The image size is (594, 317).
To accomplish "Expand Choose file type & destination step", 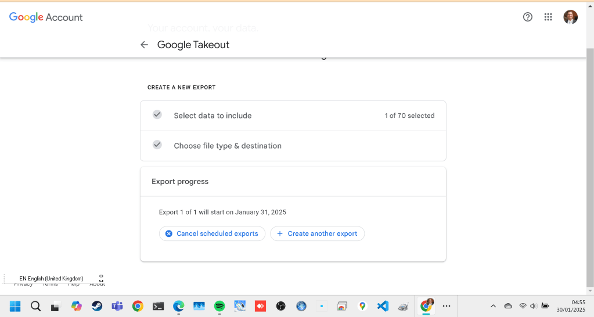I will [293, 146].
